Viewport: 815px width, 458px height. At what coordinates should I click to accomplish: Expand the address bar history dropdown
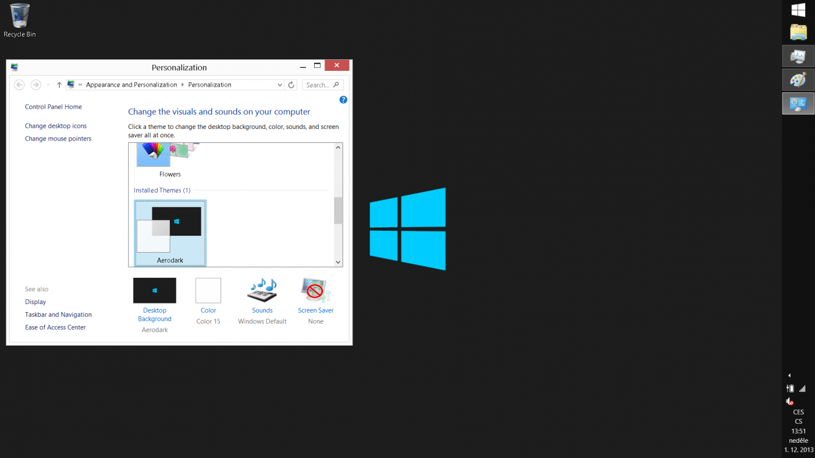tap(280, 85)
